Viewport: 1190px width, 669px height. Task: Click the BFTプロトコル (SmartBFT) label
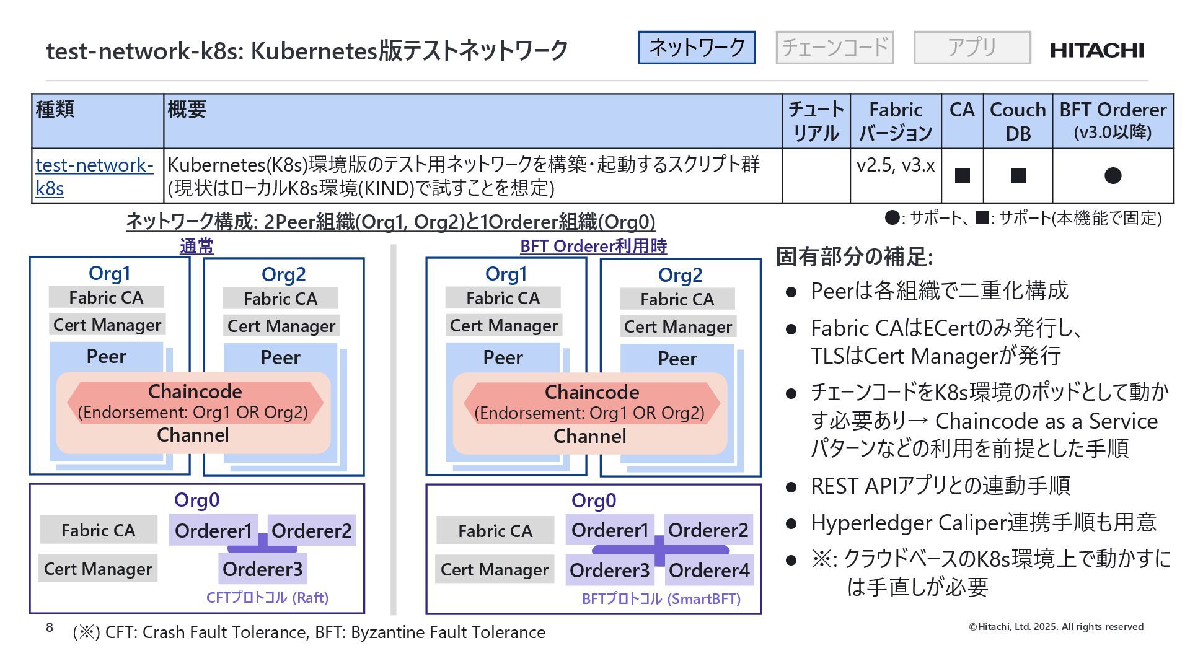click(x=661, y=599)
